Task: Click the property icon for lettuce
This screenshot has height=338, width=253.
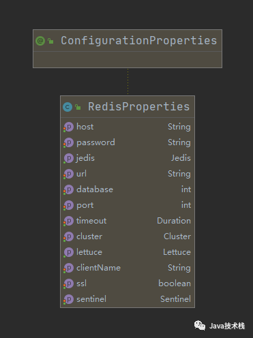Action: coord(68,252)
